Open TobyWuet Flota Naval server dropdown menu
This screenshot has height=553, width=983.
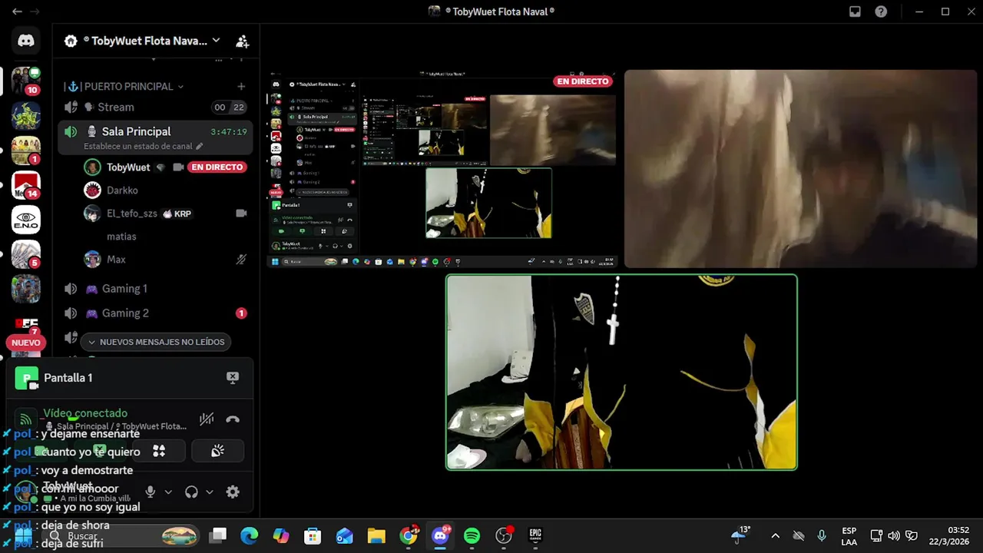[x=144, y=41]
